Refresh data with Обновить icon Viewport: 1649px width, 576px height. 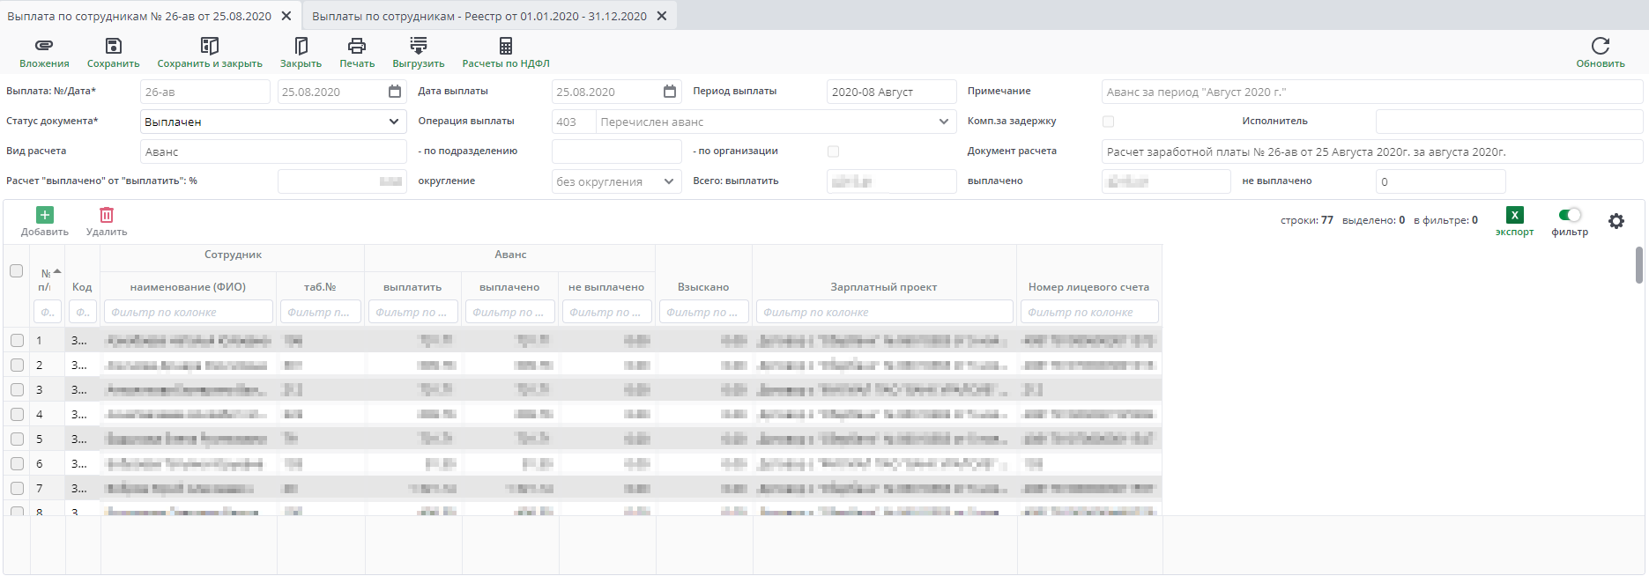click(1601, 46)
